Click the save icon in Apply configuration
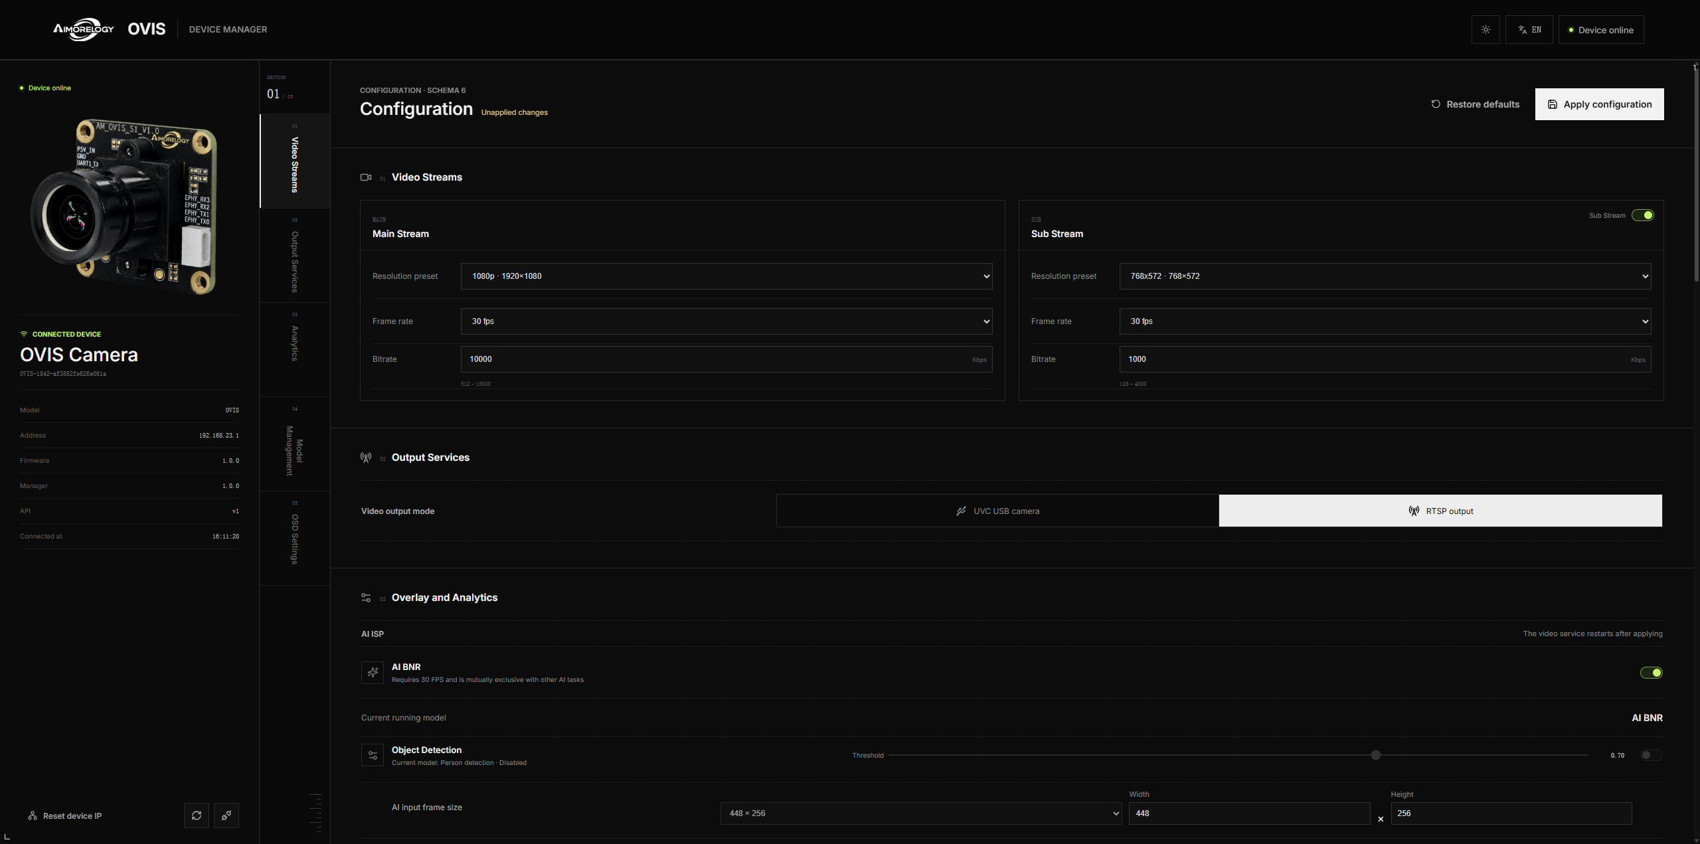Image resolution: width=1700 pixels, height=844 pixels. tap(1553, 104)
